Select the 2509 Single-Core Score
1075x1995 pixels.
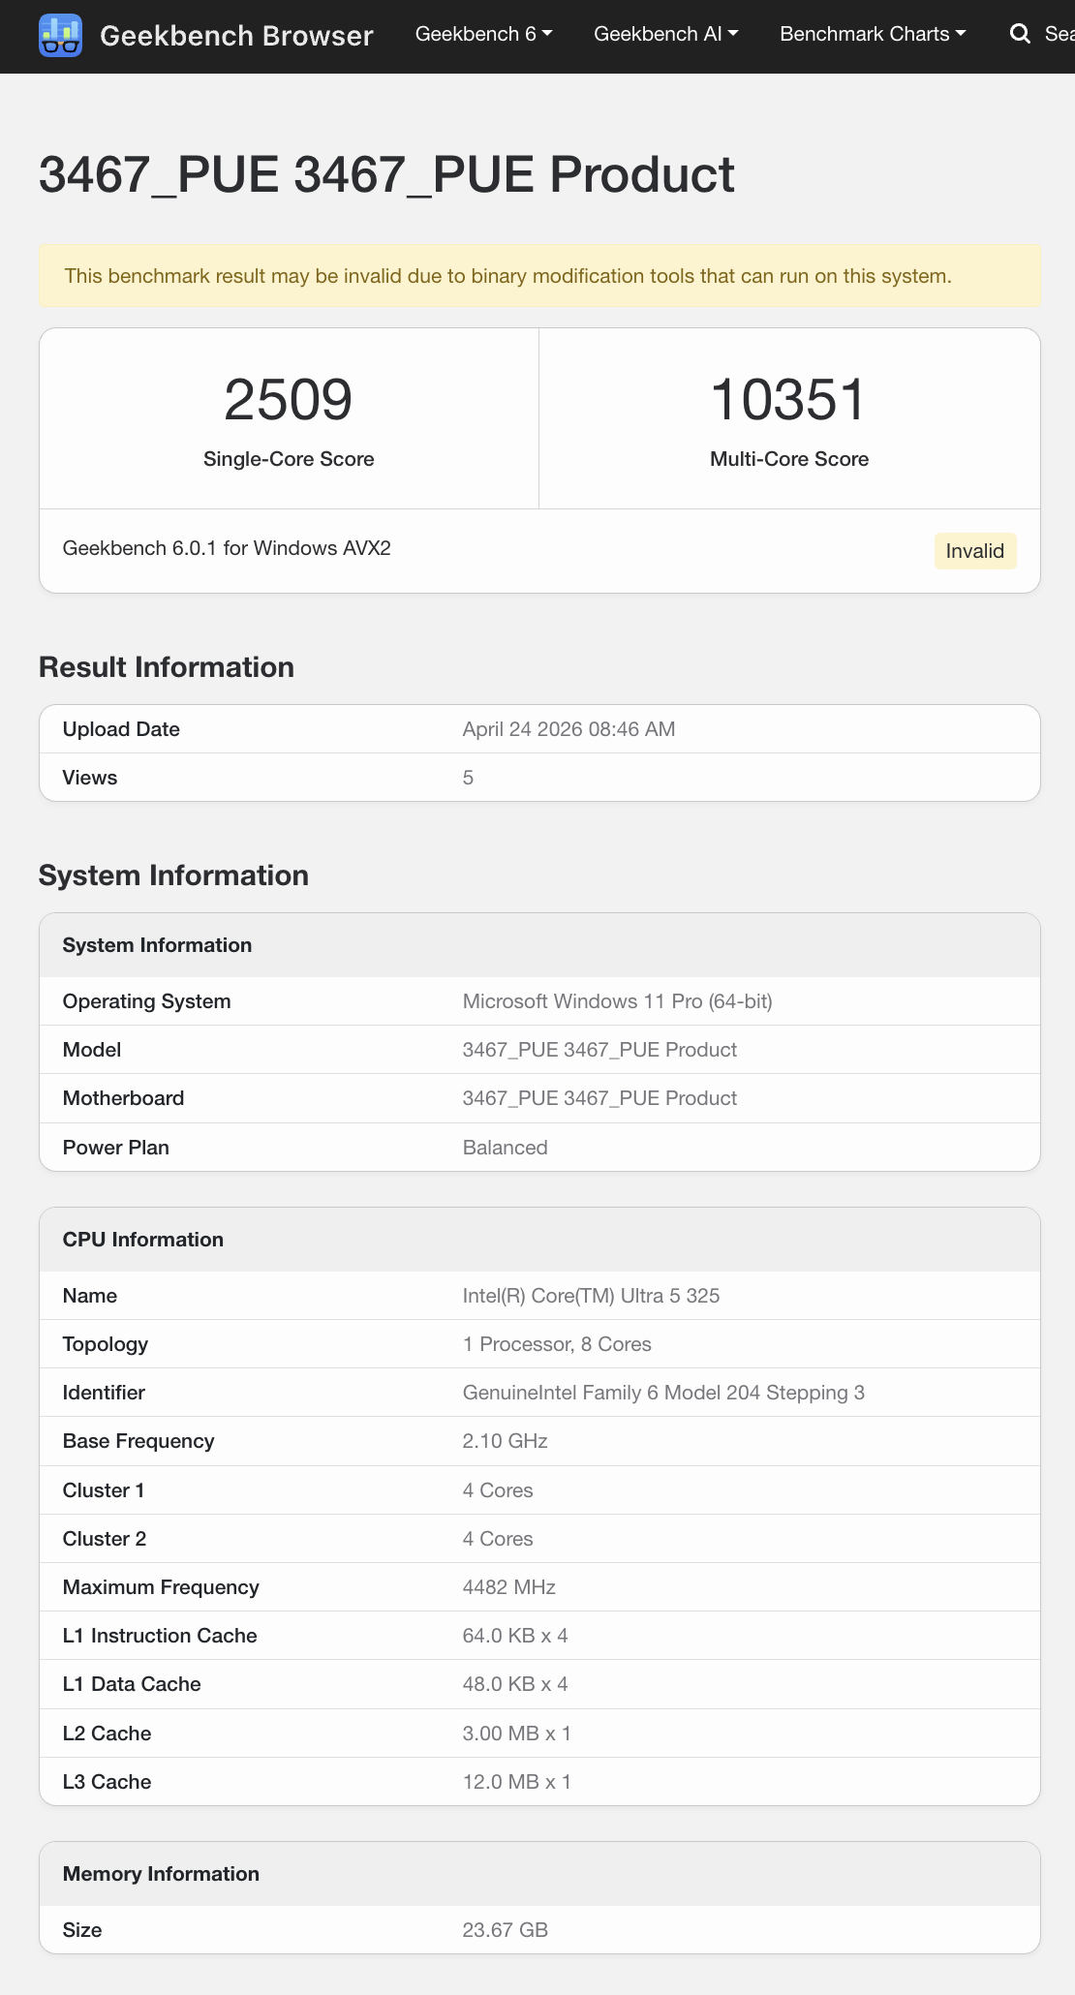[289, 400]
